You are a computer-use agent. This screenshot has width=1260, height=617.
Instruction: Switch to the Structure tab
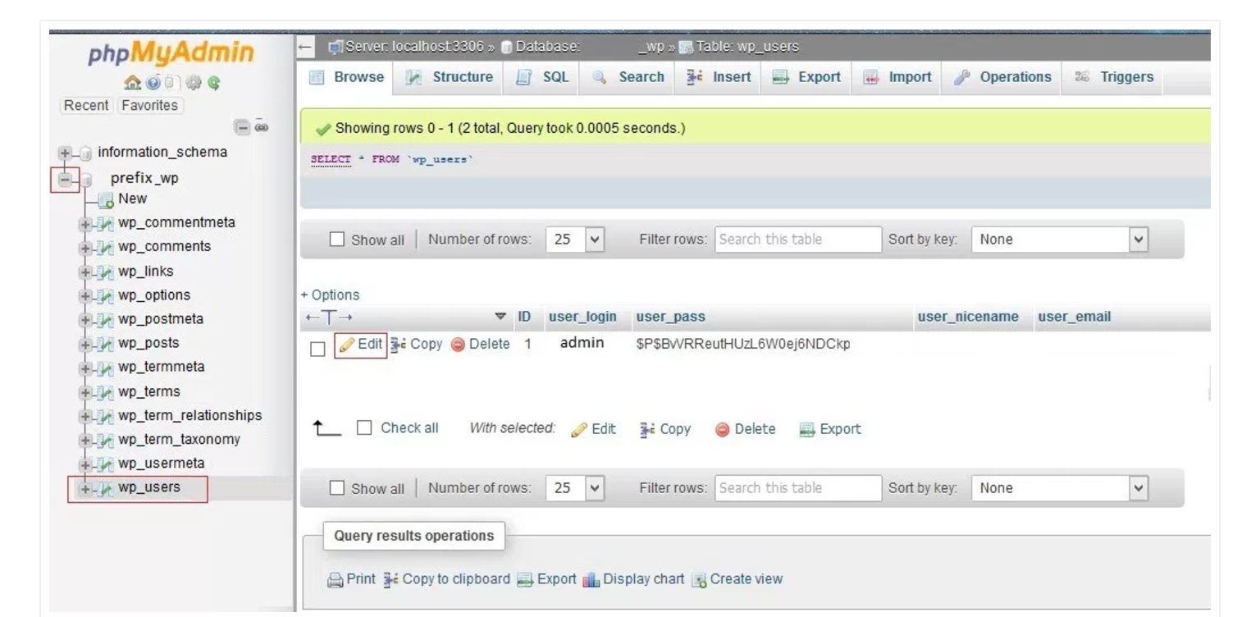point(449,77)
